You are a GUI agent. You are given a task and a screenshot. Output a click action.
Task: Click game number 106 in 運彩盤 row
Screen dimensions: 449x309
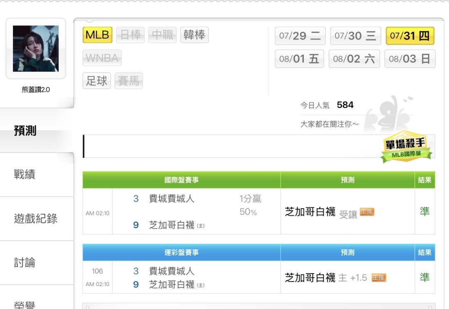click(97, 271)
